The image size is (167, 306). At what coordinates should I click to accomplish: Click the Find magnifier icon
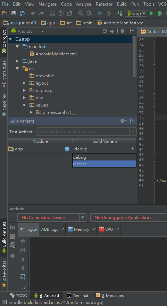tap(81, 13)
